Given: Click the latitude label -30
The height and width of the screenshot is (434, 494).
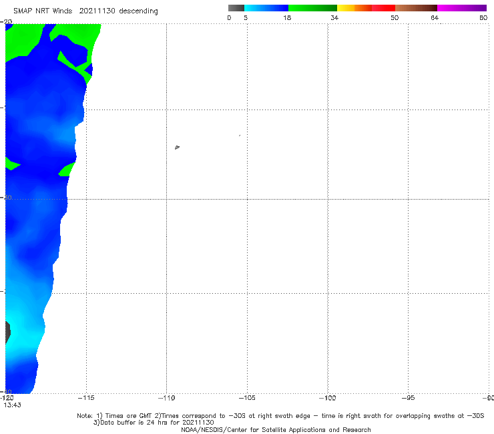Looking at the screenshot, I should pyautogui.click(x=7, y=198).
